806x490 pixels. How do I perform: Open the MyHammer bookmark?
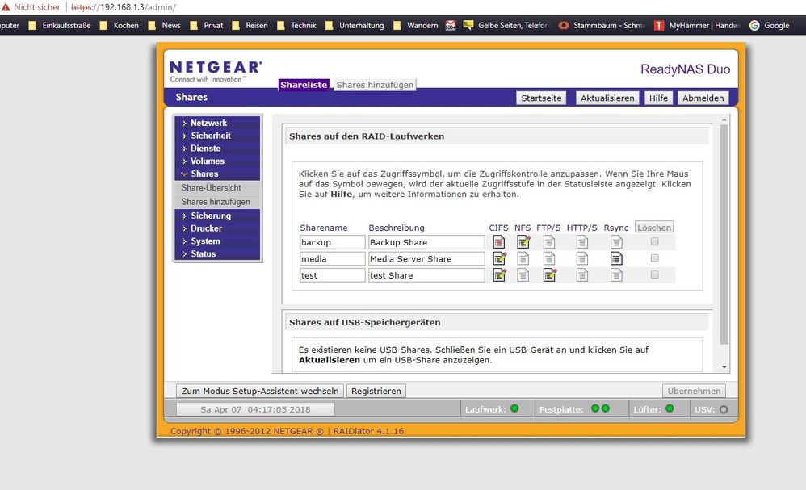[697, 25]
